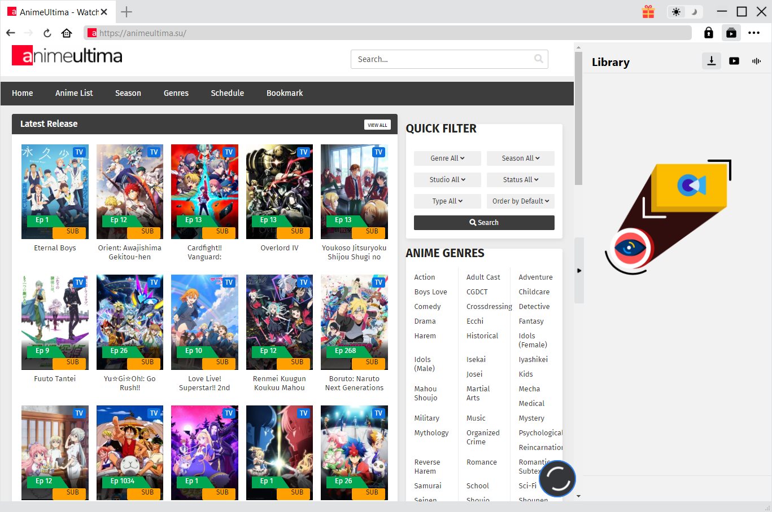Expand the Season All dropdown
772x512 pixels.
pyautogui.click(x=520, y=158)
